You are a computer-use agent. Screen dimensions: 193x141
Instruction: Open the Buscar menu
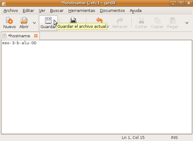(x=57, y=10)
